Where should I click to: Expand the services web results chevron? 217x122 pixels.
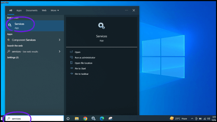[60, 51]
